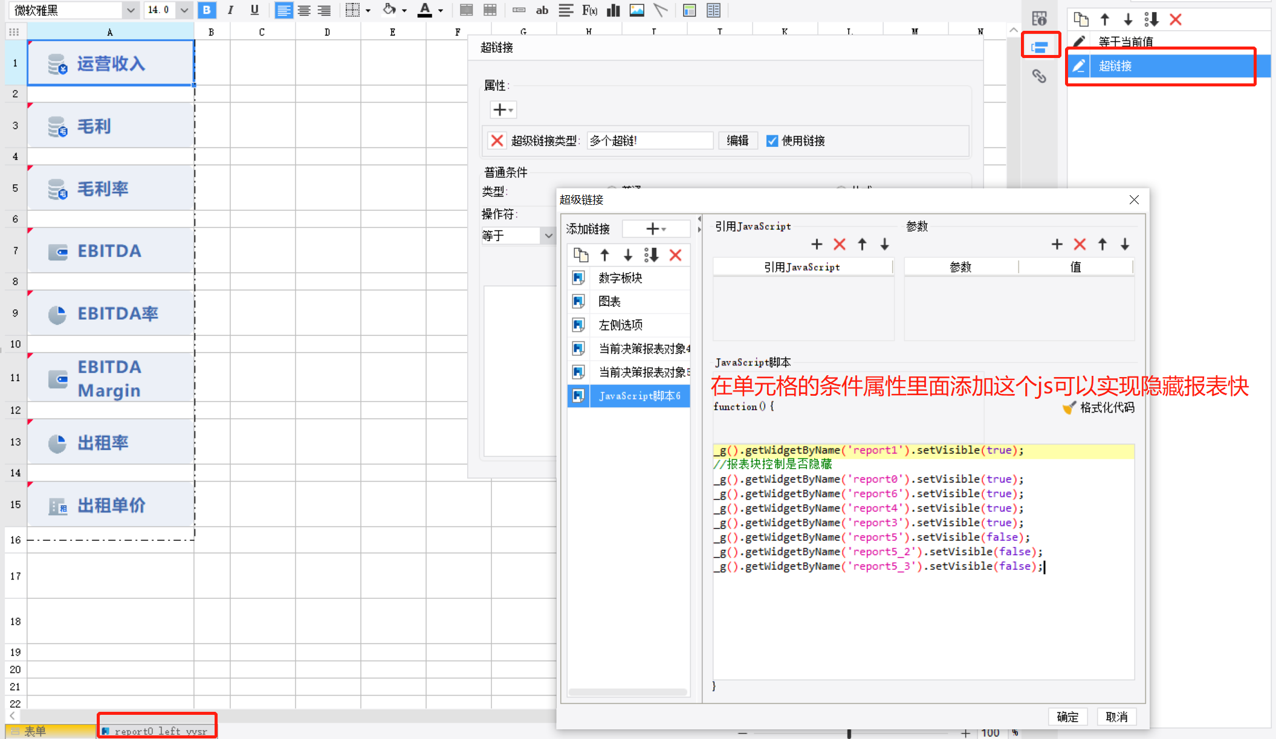The width and height of the screenshot is (1276, 739).
Task: Click the italic formatting icon
Action: click(x=230, y=10)
